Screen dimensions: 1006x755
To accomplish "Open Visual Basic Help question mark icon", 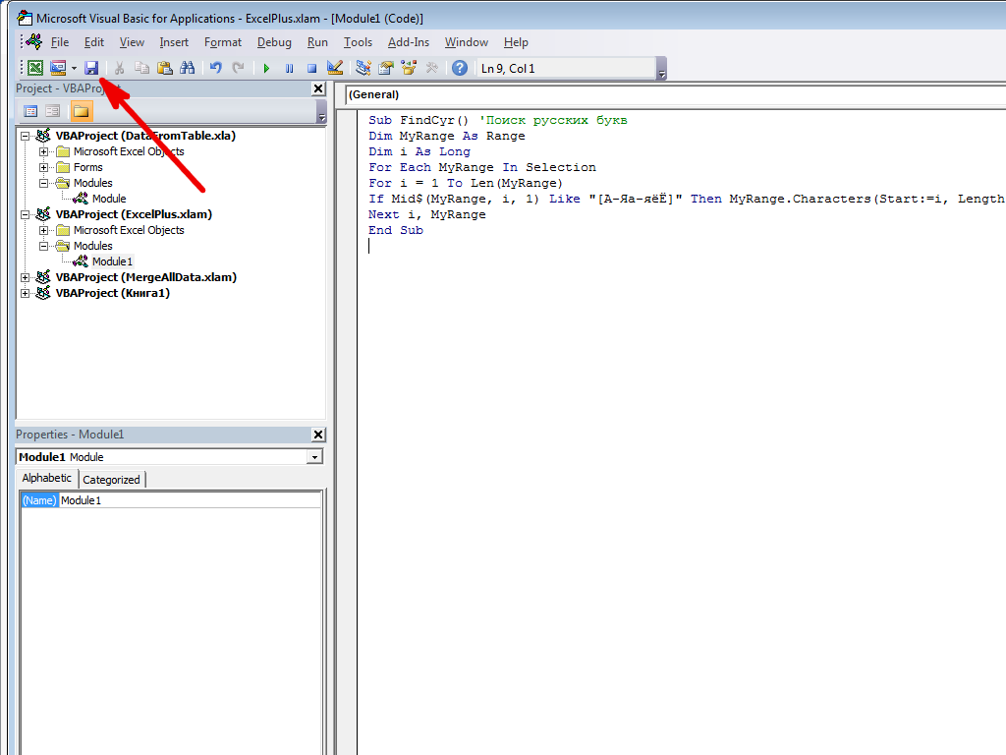I will [460, 68].
